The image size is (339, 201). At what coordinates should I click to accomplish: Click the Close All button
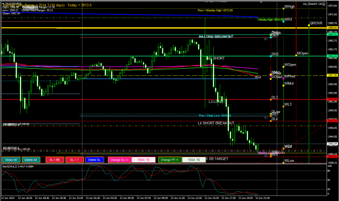point(11,160)
